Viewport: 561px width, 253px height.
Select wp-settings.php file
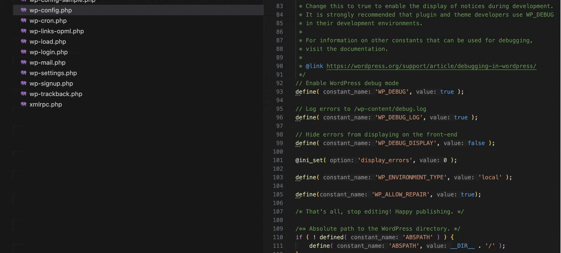pos(53,73)
